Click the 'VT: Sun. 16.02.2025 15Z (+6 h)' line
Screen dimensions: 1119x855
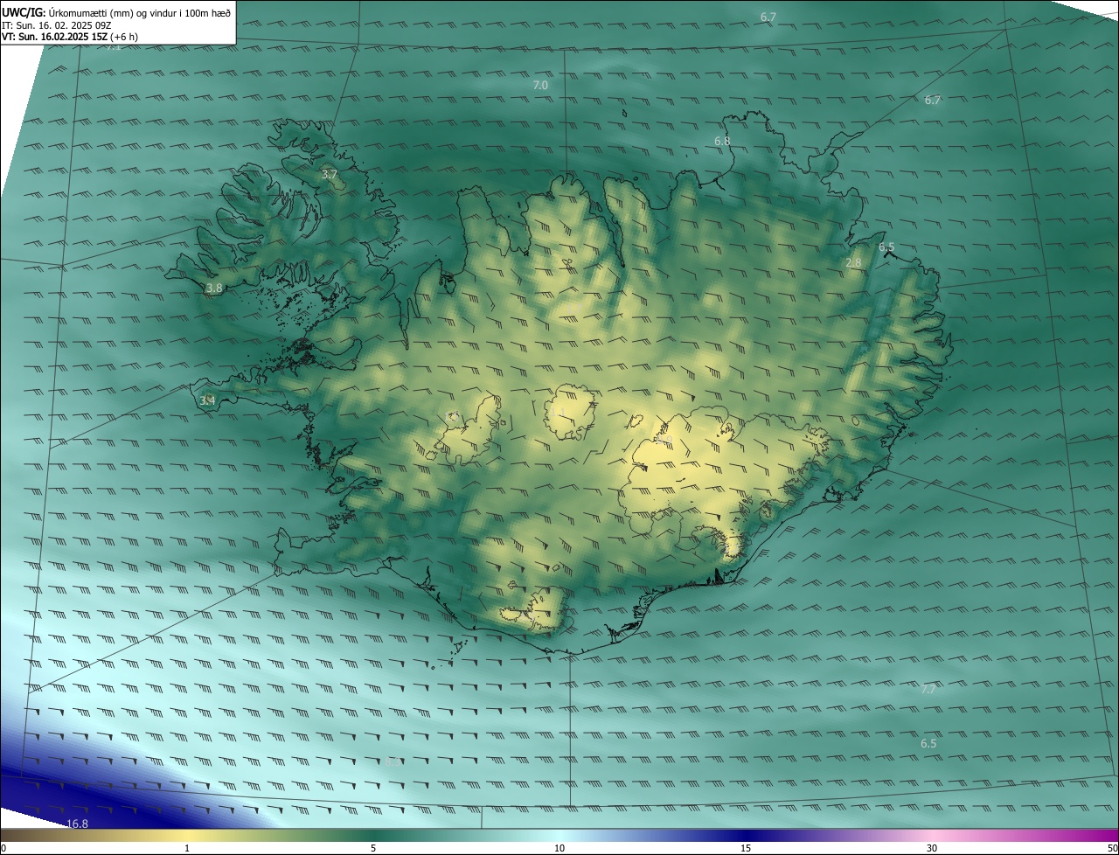(70, 37)
